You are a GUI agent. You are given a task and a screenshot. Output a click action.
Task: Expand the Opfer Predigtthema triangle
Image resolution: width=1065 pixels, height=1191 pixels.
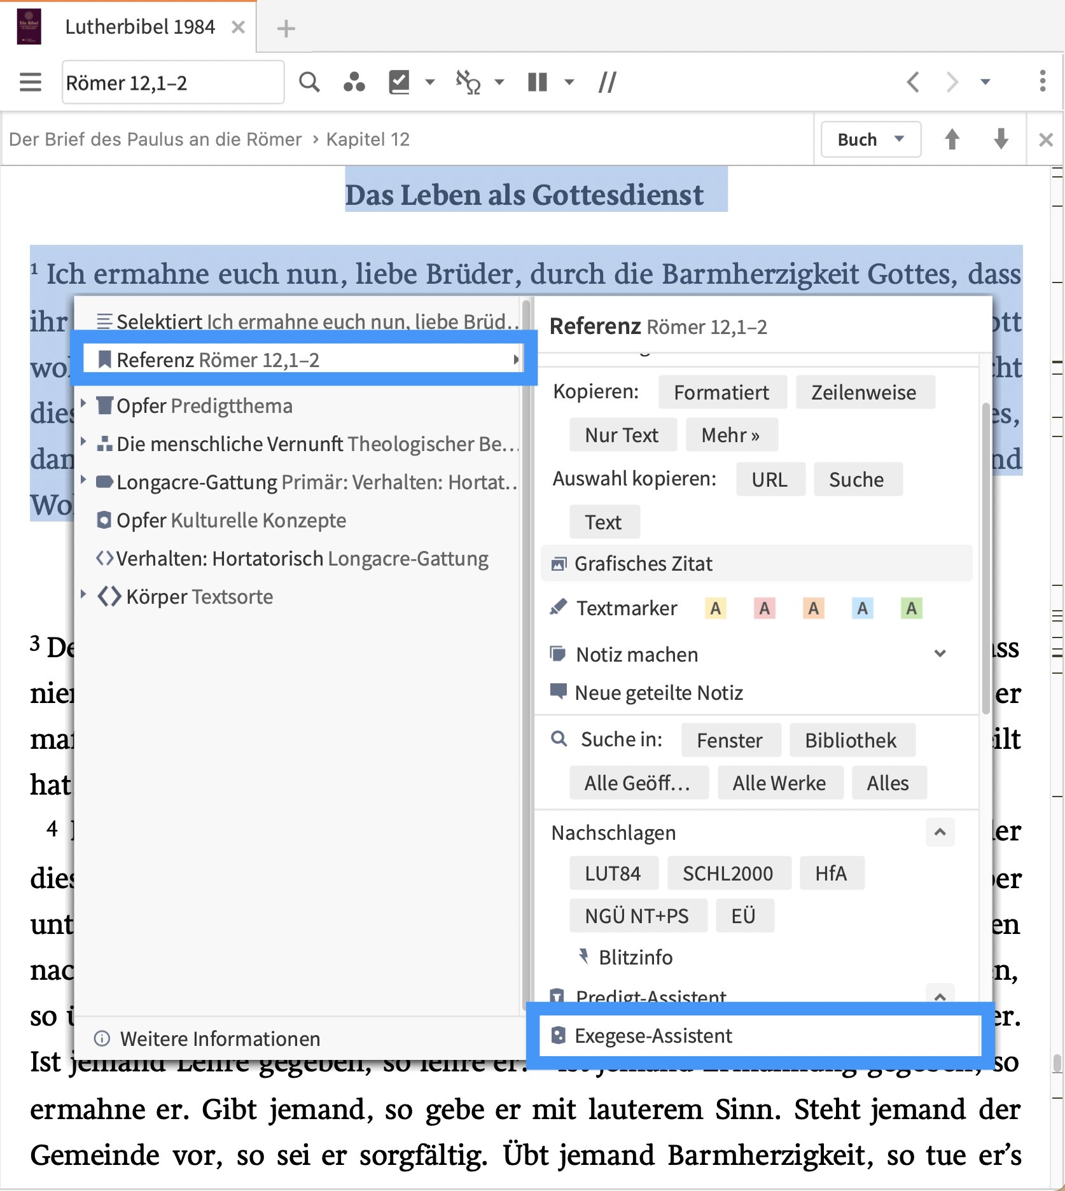pyautogui.click(x=83, y=403)
